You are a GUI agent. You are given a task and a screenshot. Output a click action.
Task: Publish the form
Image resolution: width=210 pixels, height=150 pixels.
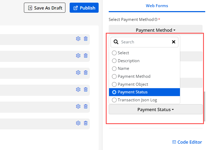(x=84, y=8)
